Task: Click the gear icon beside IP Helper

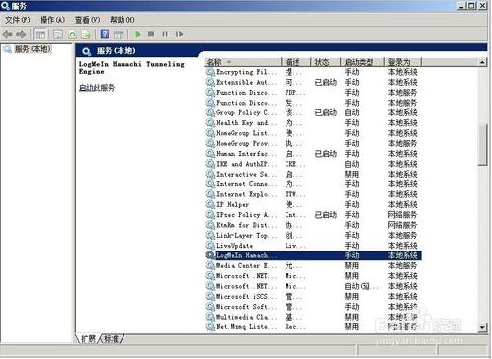Action: tap(210, 204)
